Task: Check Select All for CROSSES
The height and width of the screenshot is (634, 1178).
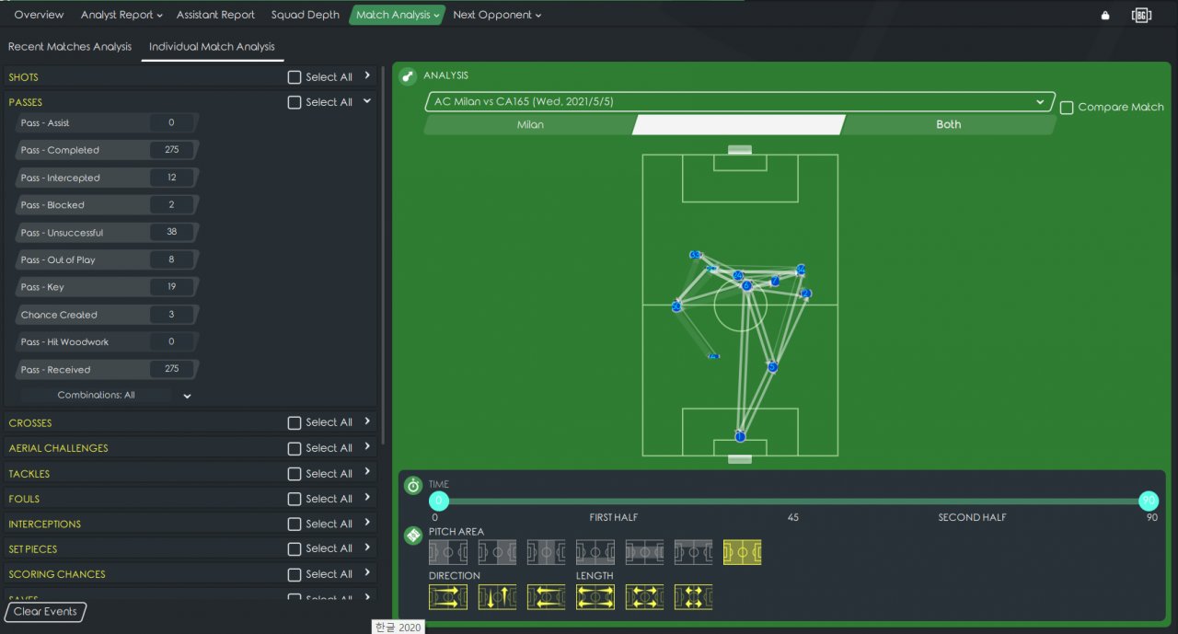Action: tap(294, 423)
